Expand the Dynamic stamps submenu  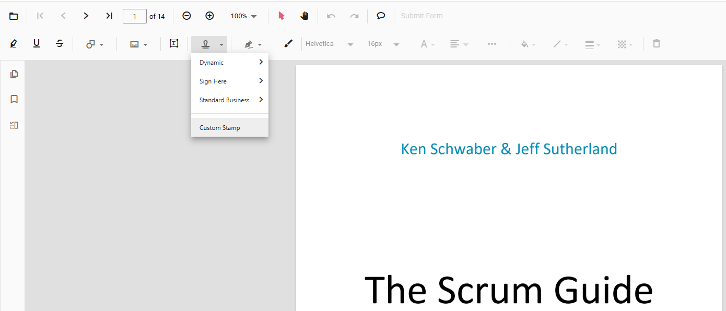[230, 63]
